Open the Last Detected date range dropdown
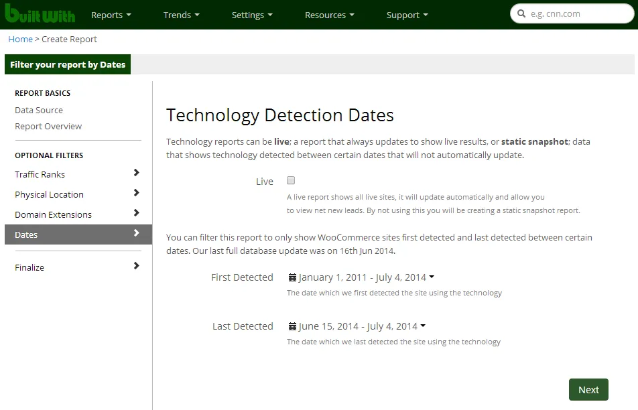Screen dimensions: 638x410 click(x=358, y=326)
